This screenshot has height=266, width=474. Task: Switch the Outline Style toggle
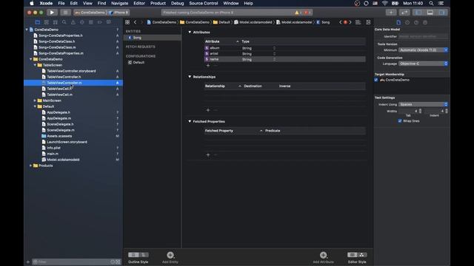click(138, 255)
